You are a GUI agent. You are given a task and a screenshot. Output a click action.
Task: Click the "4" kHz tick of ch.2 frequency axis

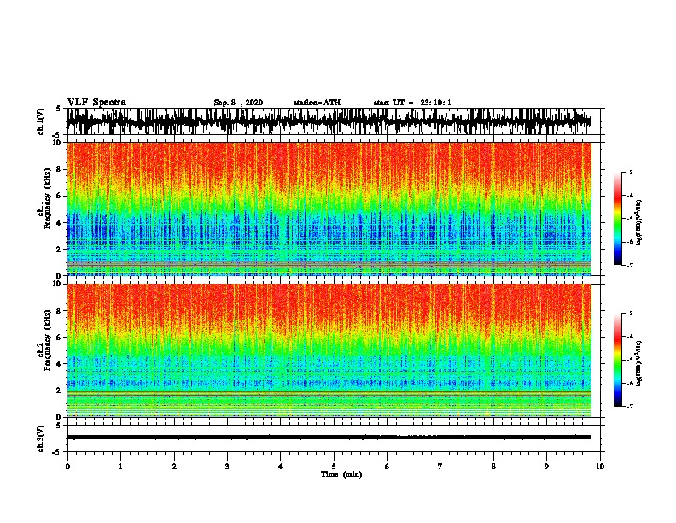point(59,364)
